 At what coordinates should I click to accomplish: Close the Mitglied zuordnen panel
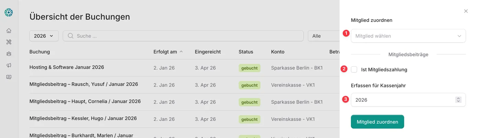(x=466, y=11)
